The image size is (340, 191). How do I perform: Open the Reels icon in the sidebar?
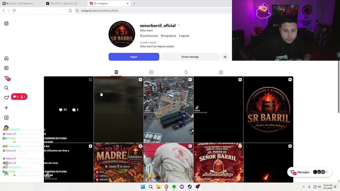point(6,68)
